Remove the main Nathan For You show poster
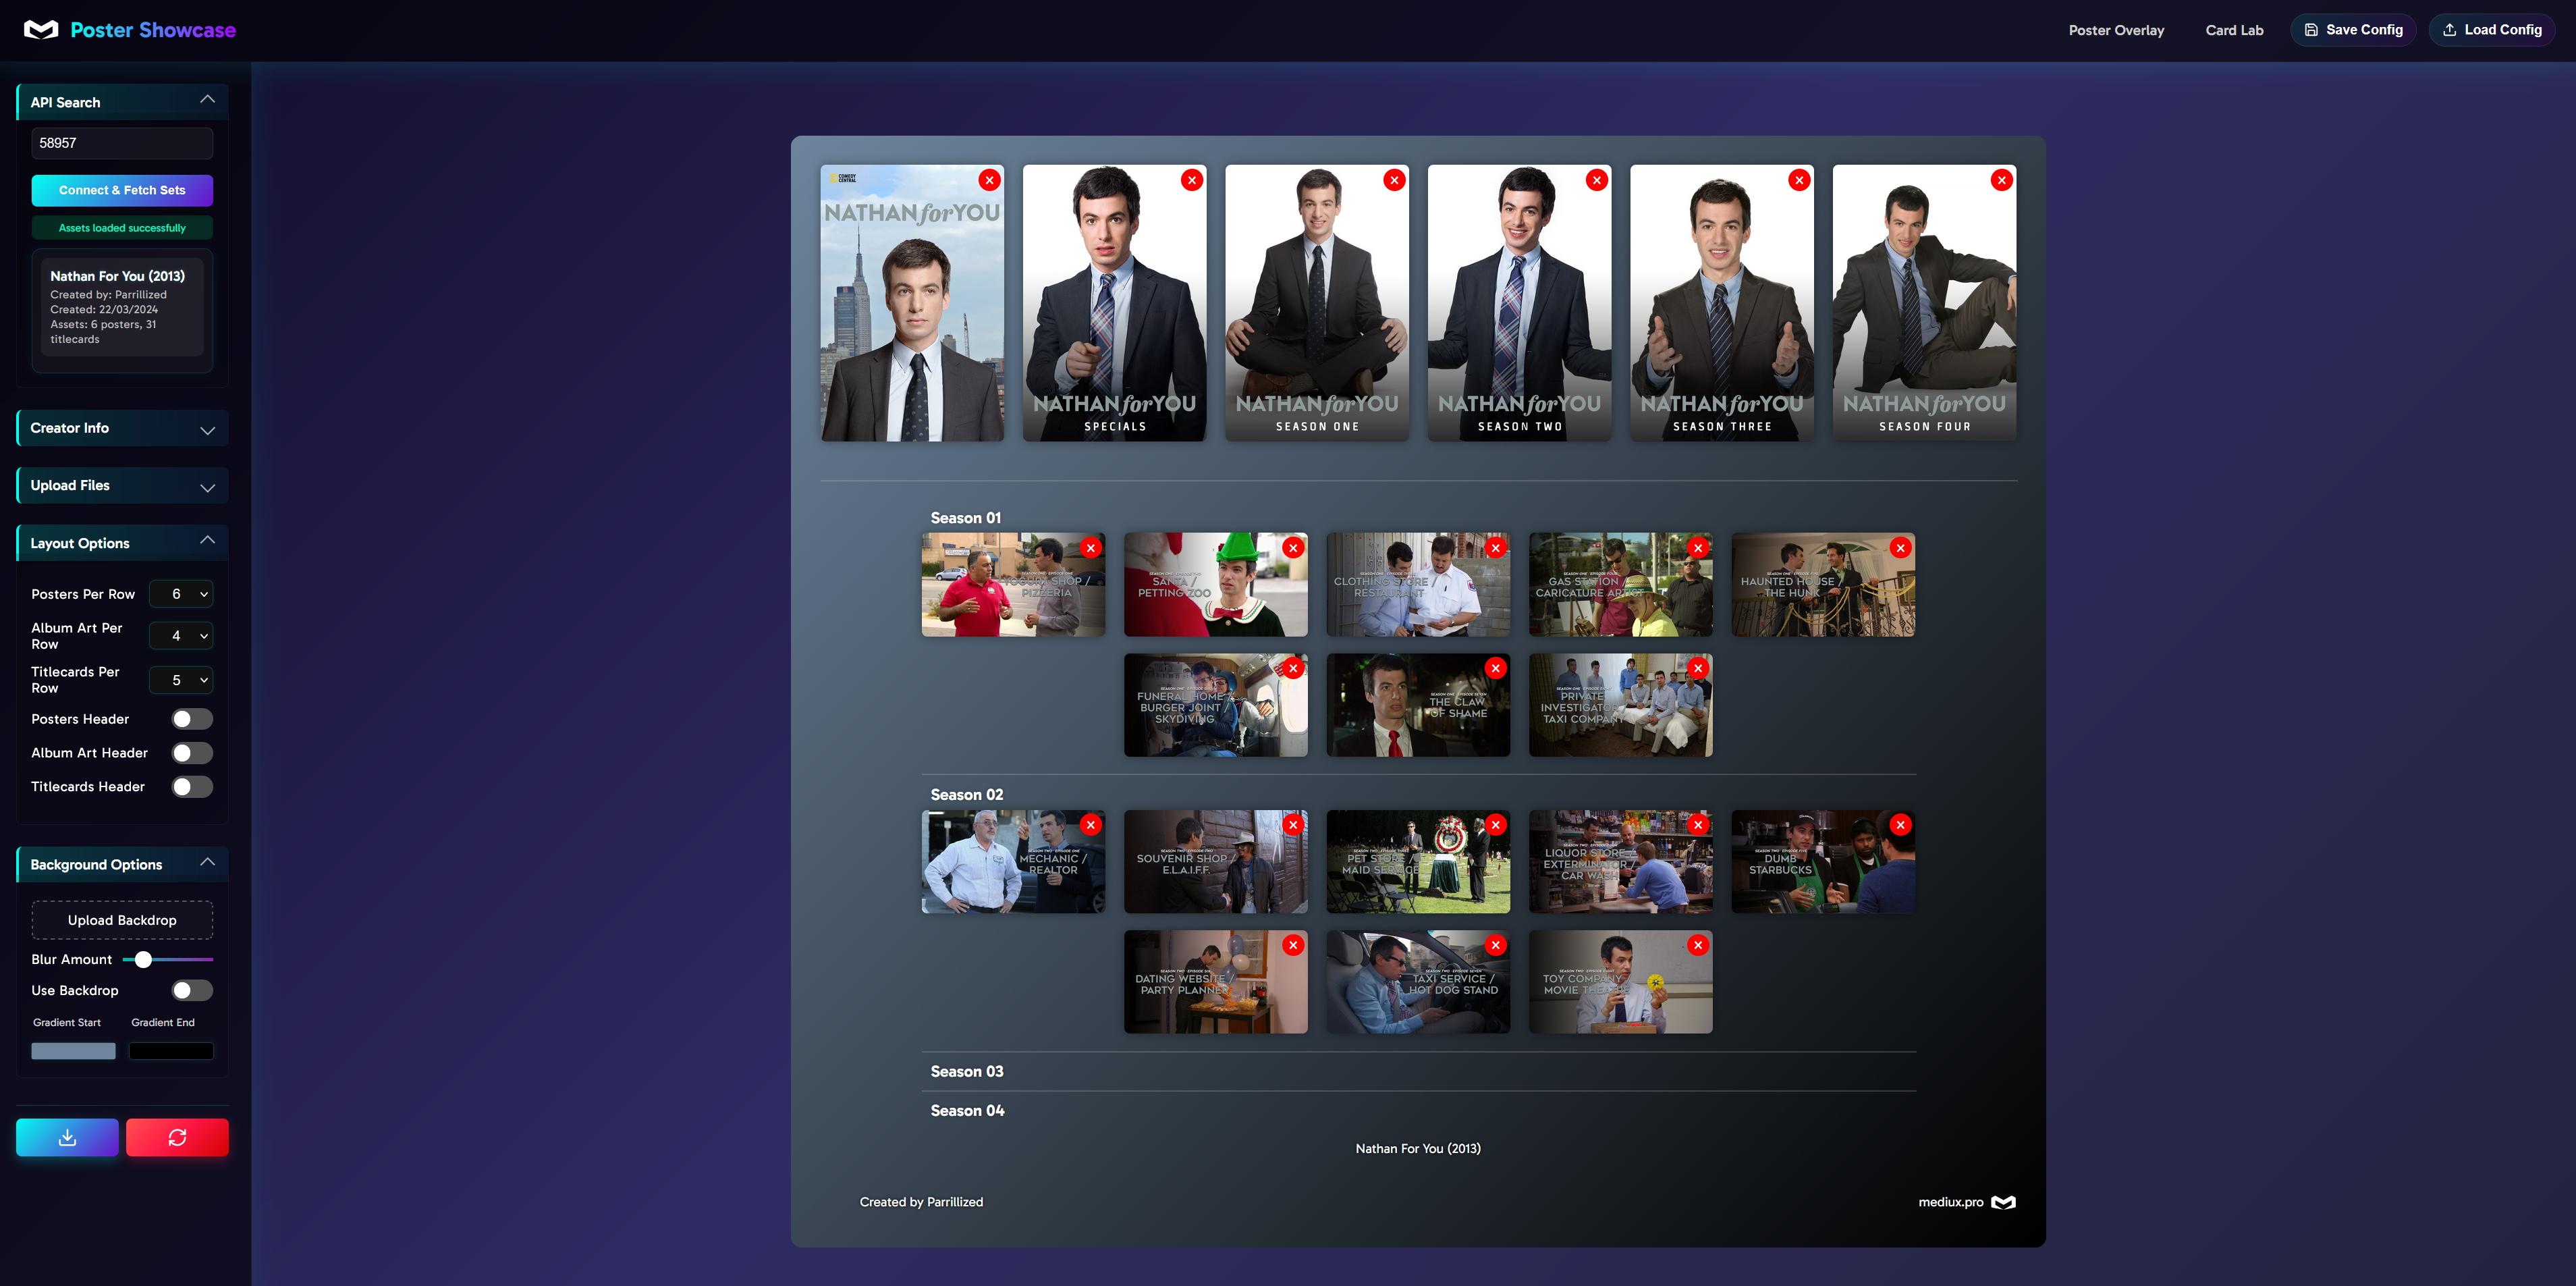The height and width of the screenshot is (1286, 2576). tap(989, 180)
